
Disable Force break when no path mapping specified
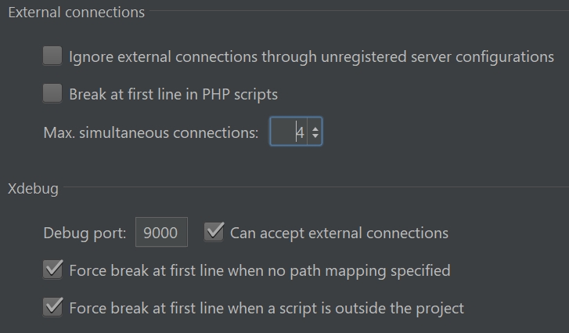52,270
